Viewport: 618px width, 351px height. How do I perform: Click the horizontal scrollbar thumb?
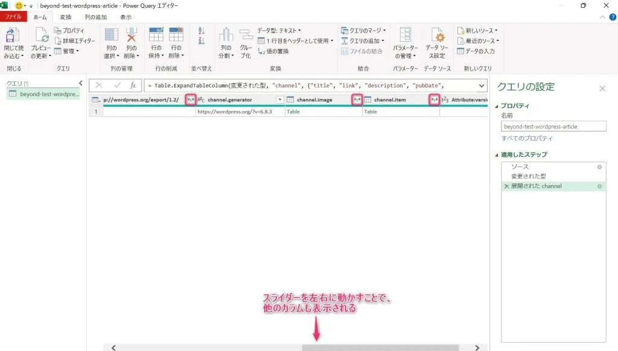pyautogui.click(x=380, y=347)
